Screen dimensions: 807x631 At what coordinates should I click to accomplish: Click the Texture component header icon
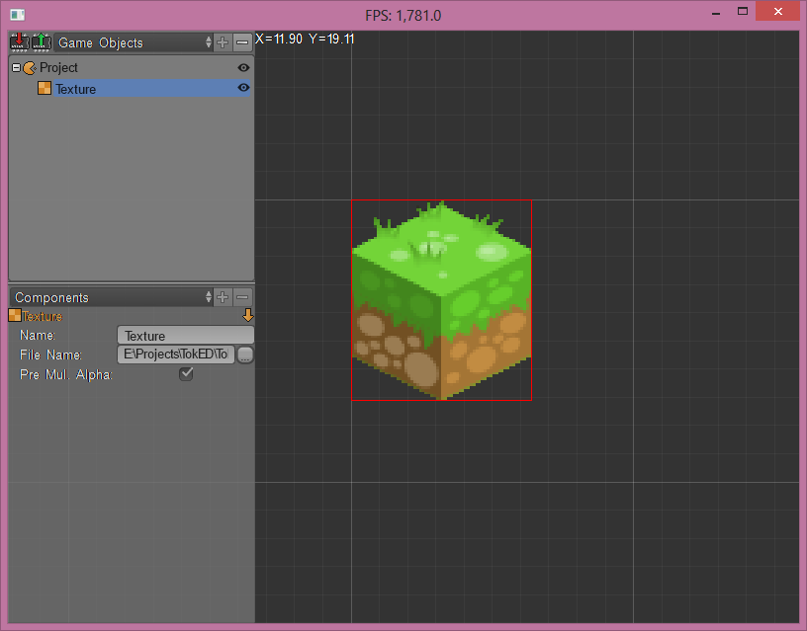(15, 315)
